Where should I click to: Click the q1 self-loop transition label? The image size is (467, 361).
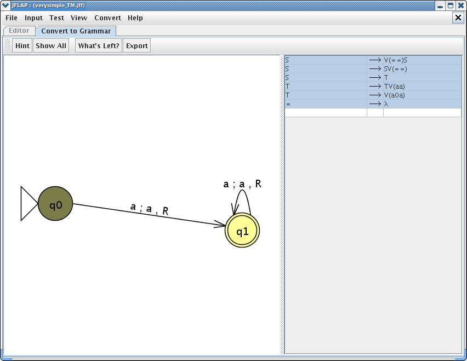tap(242, 184)
